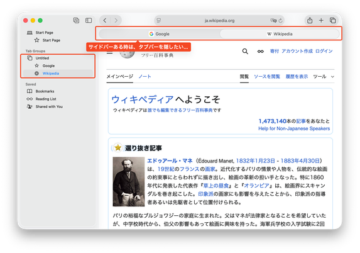Open the 1832年1月23日 date link
This screenshot has width=360, height=253.
point(255,160)
